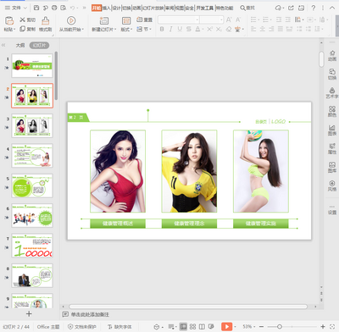Toggle underline formatting
This screenshot has height=332, width=339.
click(180, 29)
